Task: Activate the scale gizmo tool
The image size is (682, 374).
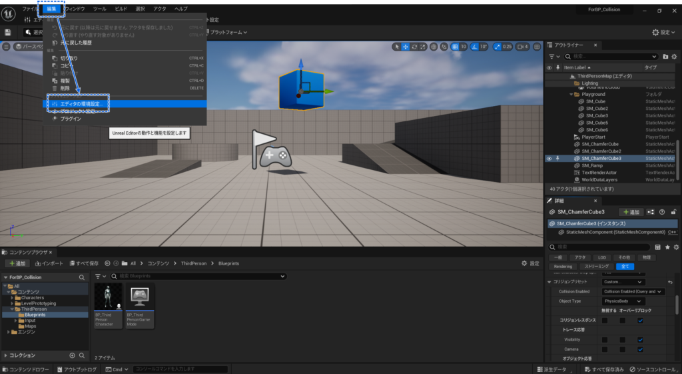Action: [x=423, y=47]
